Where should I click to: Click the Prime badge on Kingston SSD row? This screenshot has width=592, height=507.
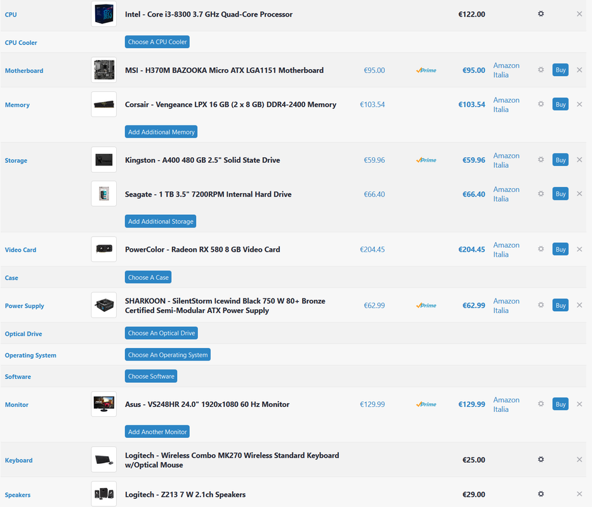426,160
